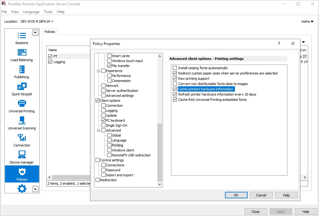Uncheck Raw printing support option
The image size is (319, 216).
175,79
